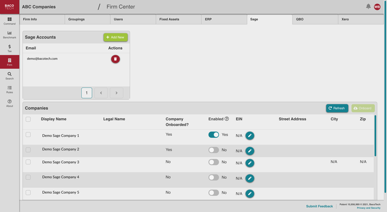Check the Demo Sage Company 5 checkbox
The height and width of the screenshot is (212, 387).
click(28, 193)
